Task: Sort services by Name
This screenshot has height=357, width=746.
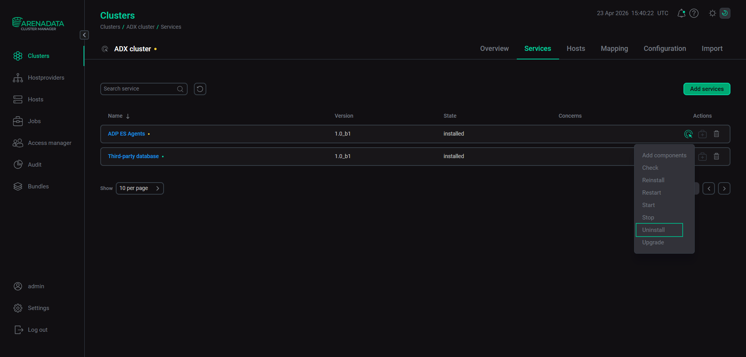Action: point(119,116)
